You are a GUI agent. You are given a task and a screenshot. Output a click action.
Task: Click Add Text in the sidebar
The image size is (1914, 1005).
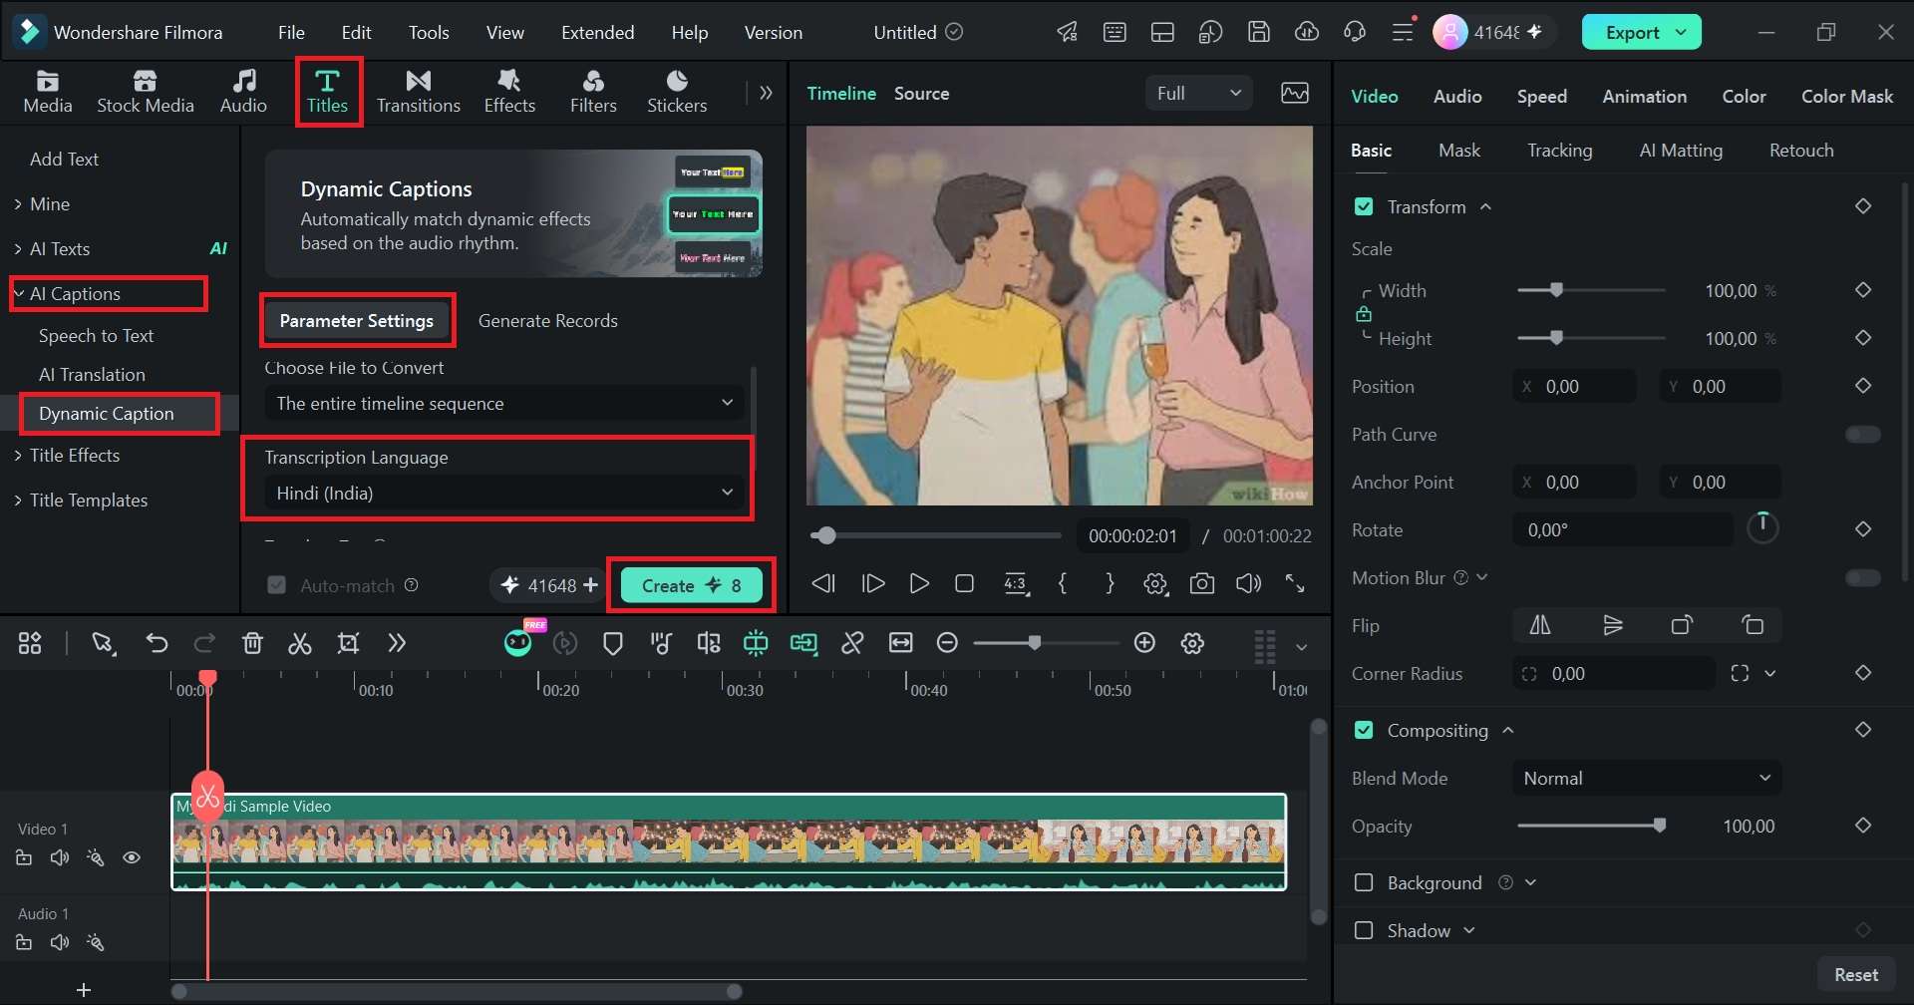(x=64, y=159)
